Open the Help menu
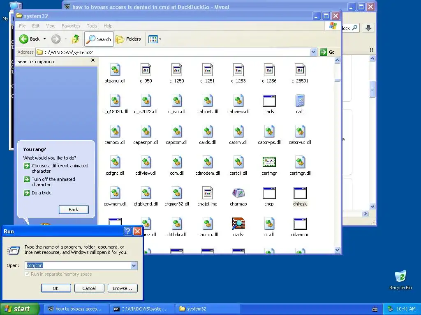The width and height of the screenshot is (421, 315). (x=108, y=26)
